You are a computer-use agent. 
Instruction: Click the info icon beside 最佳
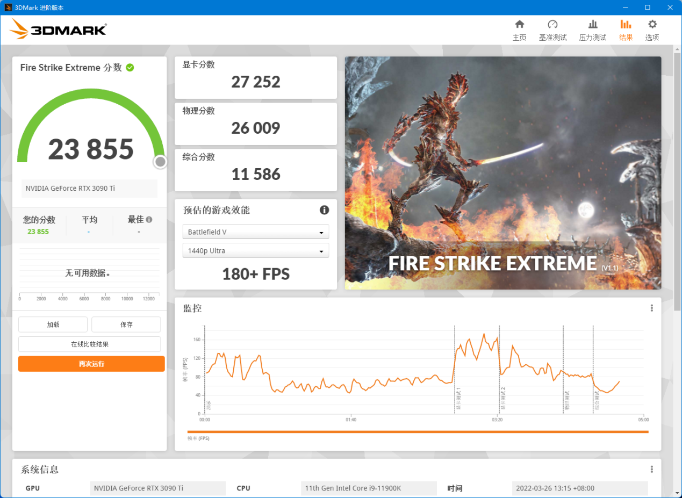149,220
